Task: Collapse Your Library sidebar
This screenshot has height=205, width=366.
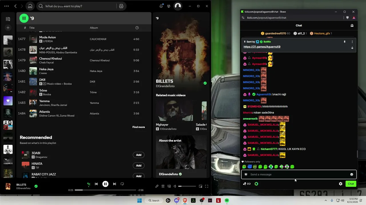Action: (8, 19)
